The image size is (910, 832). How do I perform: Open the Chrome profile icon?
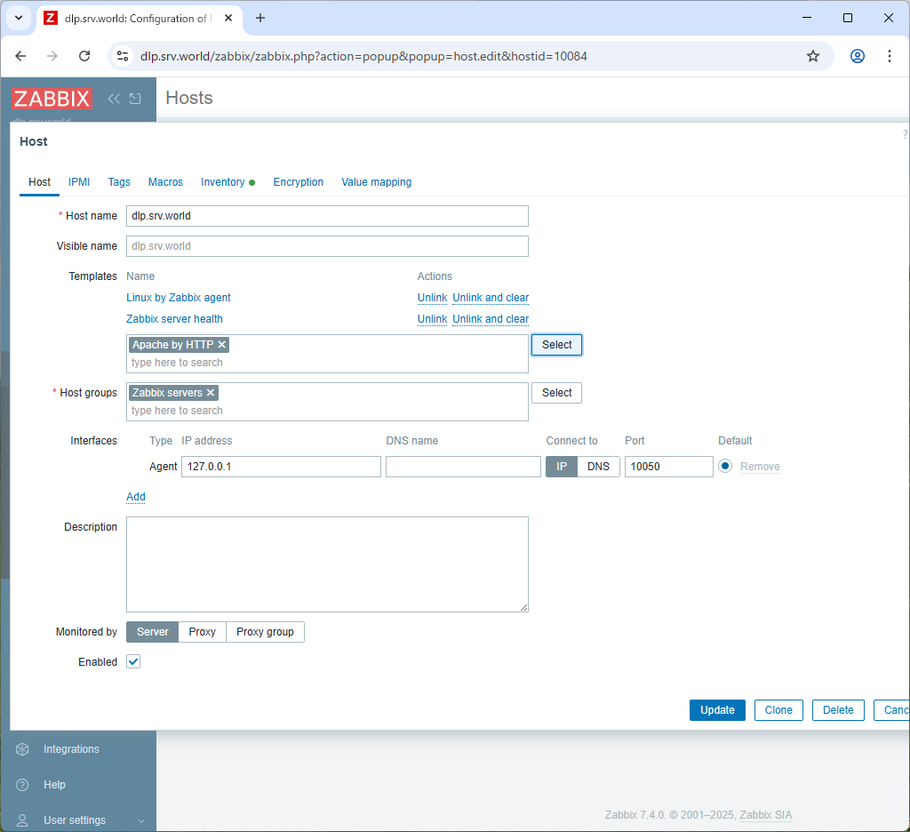(858, 56)
